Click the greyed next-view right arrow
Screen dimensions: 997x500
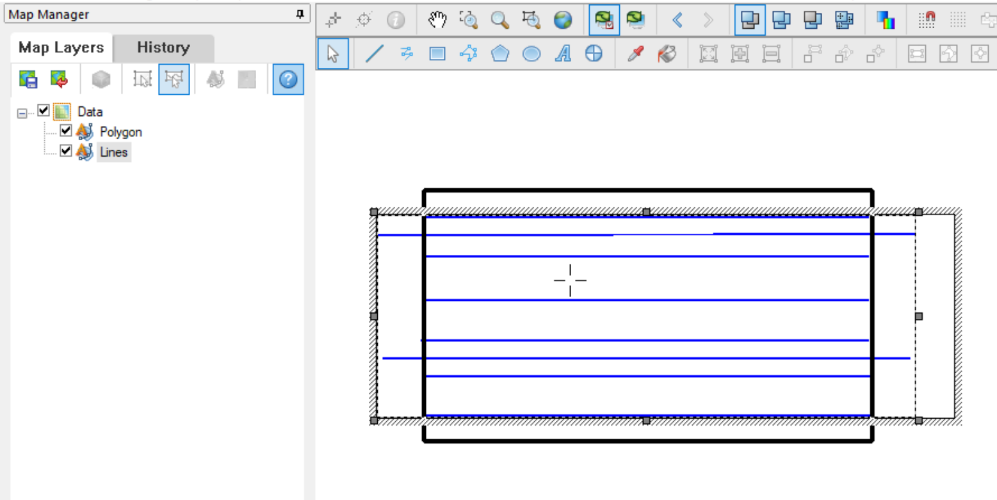708,20
